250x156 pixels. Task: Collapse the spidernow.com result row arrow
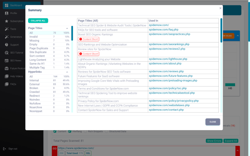click(236, 149)
